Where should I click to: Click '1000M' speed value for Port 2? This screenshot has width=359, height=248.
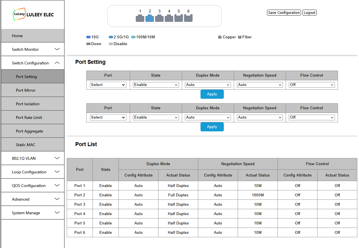click(x=258, y=195)
